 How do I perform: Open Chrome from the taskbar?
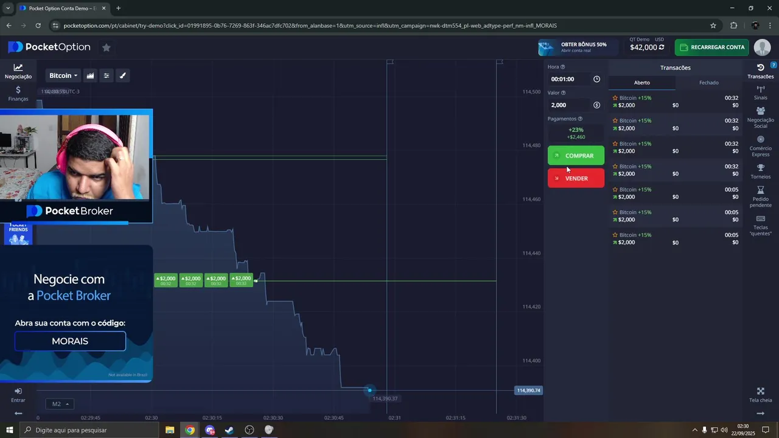(x=190, y=430)
